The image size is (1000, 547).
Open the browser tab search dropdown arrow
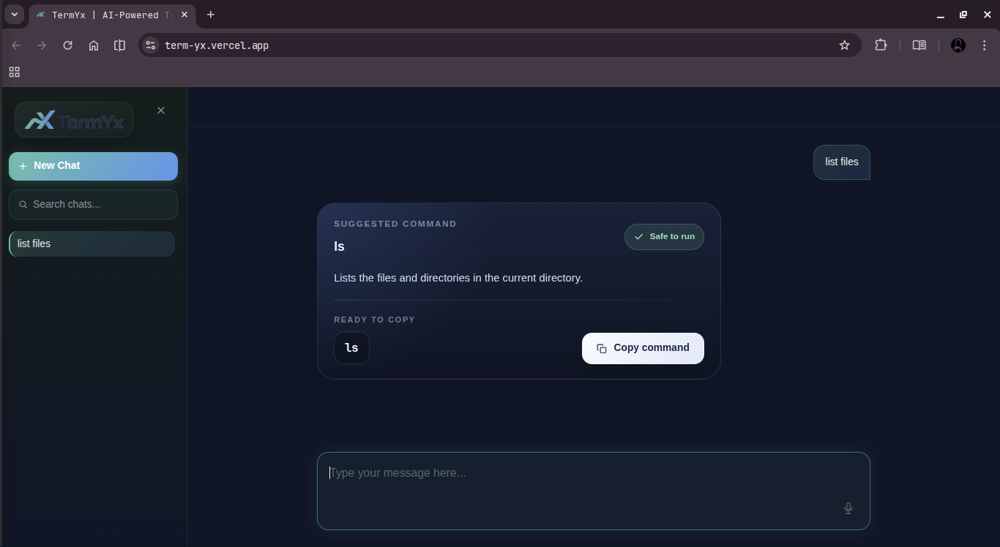tap(14, 15)
